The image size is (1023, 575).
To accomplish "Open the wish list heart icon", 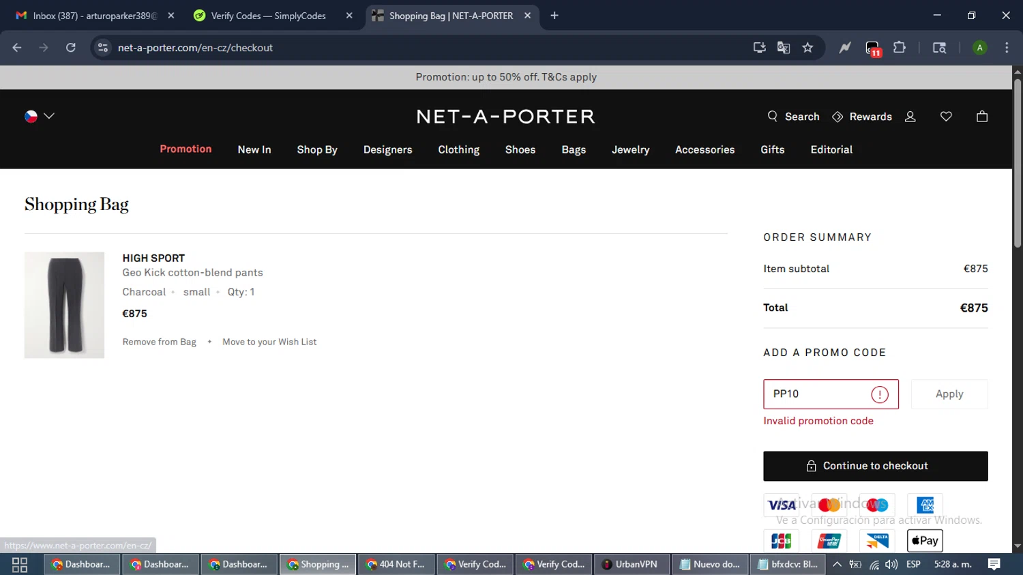I will click(x=946, y=117).
